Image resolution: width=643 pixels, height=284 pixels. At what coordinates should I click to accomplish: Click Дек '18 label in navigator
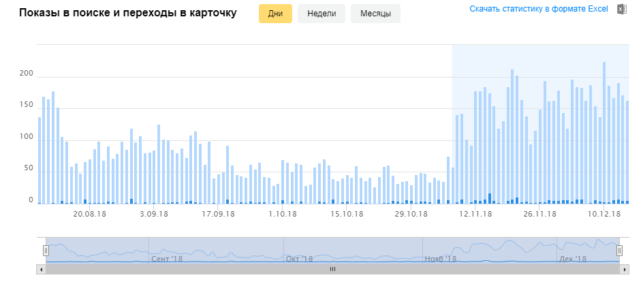573,259
